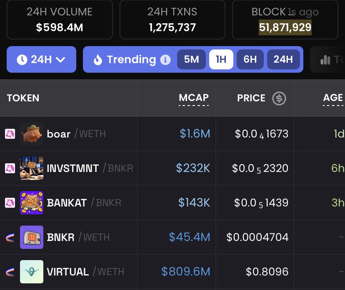Click the BANKAT cat token image
The image size is (345, 290).
pyautogui.click(x=32, y=203)
